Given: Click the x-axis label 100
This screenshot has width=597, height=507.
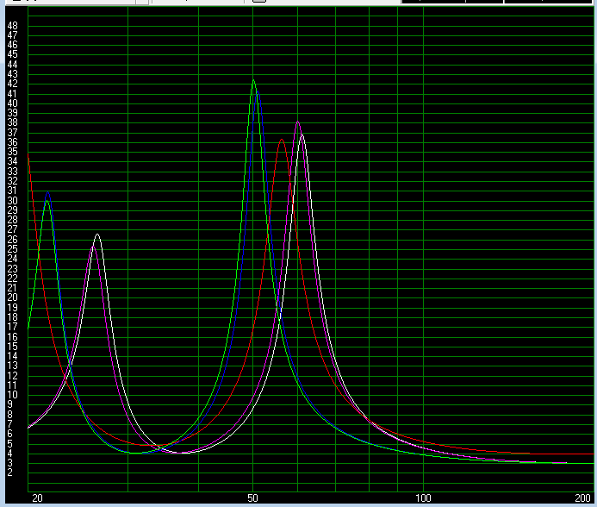Looking at the screenshot, I should tap(424, 498).
